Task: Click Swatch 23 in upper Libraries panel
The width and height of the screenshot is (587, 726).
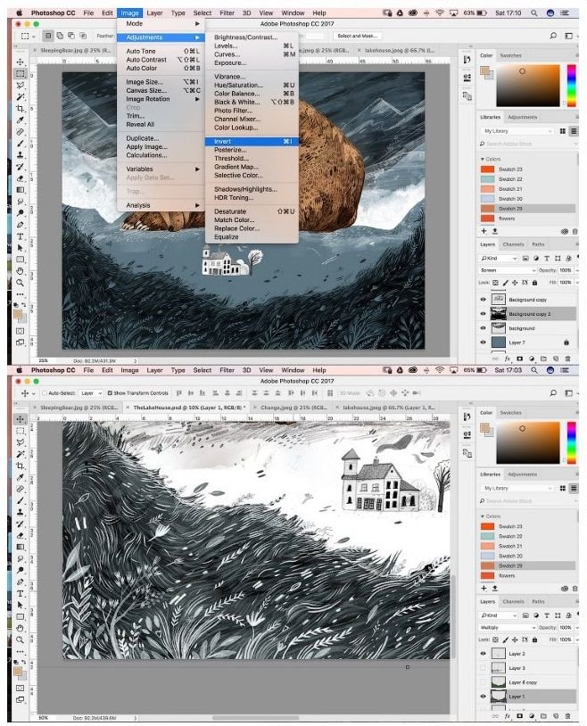Action: click(528, 169)
